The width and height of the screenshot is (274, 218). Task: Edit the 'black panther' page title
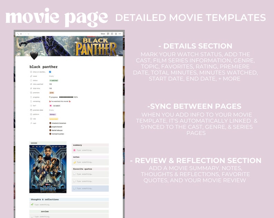tap(43, 67)
